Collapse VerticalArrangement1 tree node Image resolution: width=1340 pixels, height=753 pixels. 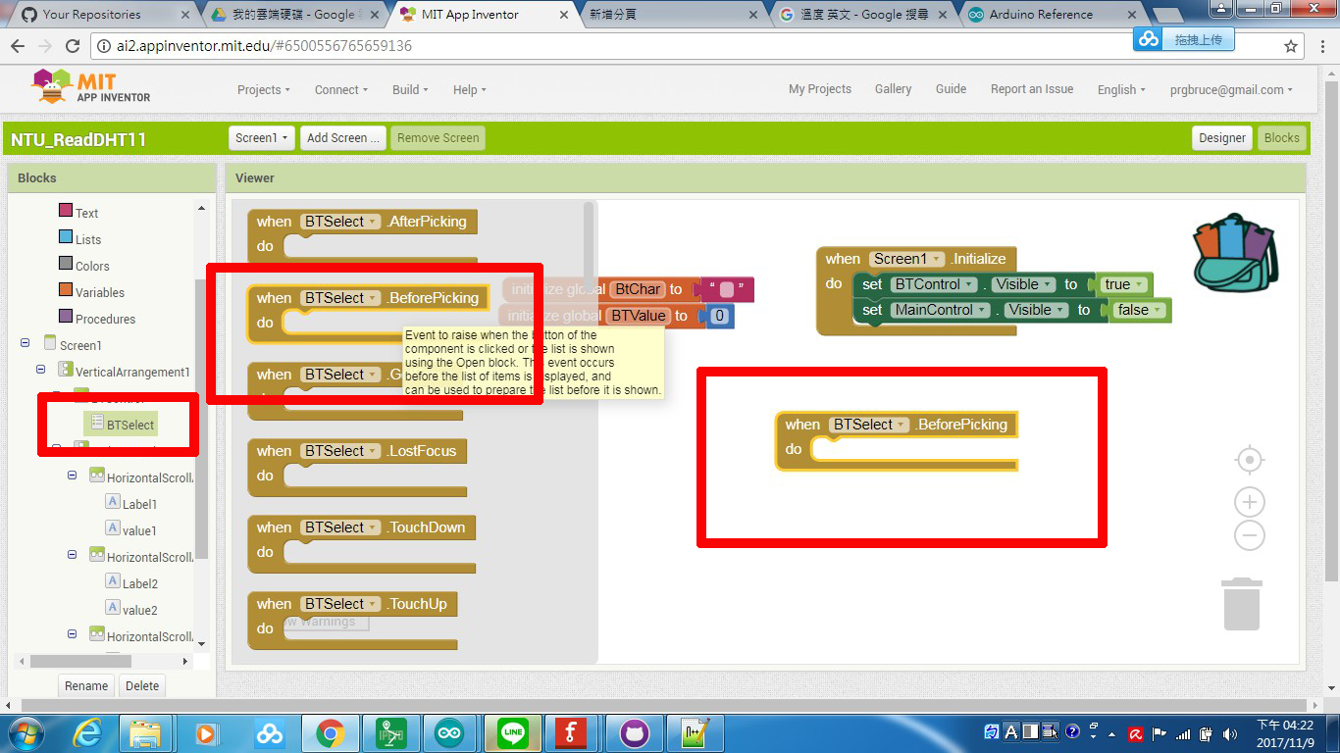tap(41, 370)
